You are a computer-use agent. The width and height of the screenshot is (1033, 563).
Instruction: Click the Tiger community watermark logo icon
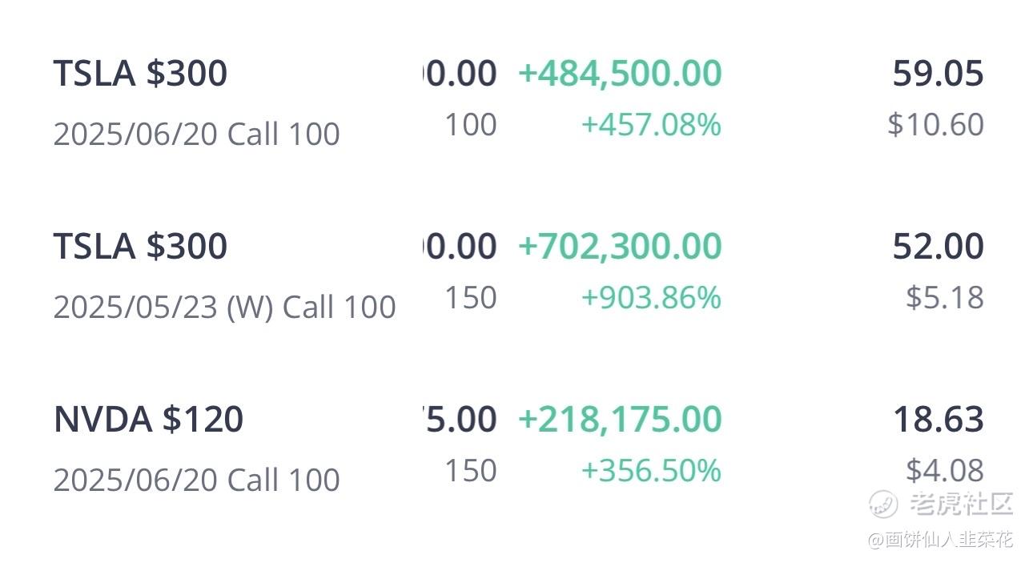coord(884,504)
